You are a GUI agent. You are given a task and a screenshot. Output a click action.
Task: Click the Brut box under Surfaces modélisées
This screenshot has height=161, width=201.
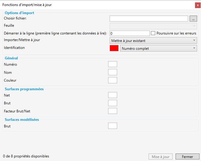click(112, 126)
